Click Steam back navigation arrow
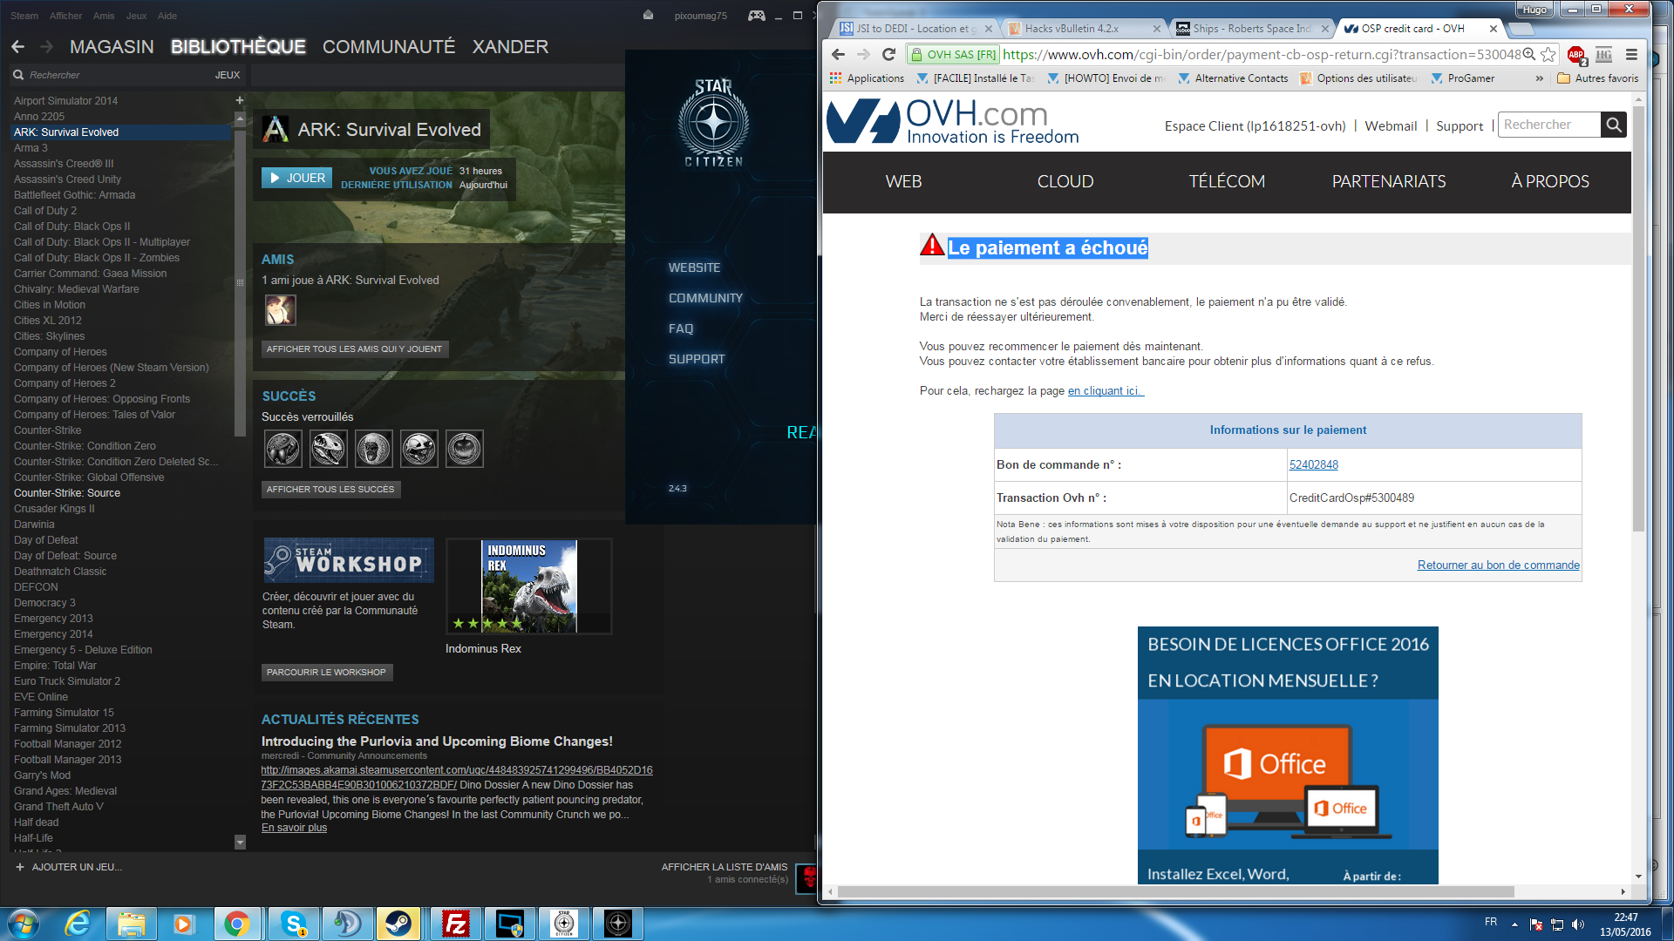Image resolution: width=1674 pixels, height=941 pixels. (18, 47)
